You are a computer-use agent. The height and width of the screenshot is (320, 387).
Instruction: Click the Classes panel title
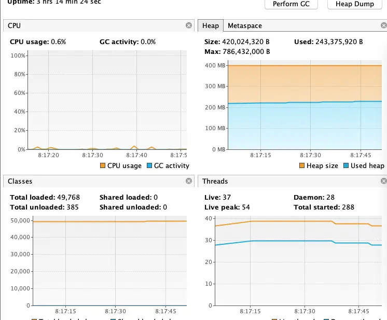(20, 182)
